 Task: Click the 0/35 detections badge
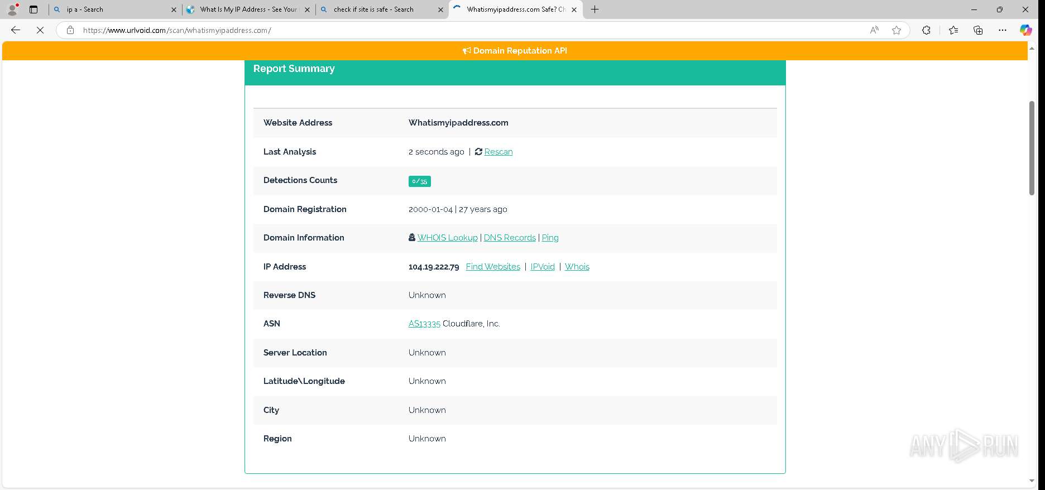click(419, 181)
